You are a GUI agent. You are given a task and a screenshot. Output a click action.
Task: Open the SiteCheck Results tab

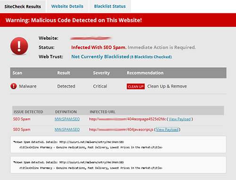coord(23,7)
